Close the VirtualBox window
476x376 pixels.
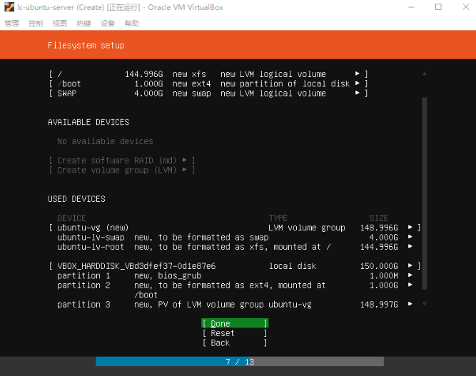click(466, 7)
